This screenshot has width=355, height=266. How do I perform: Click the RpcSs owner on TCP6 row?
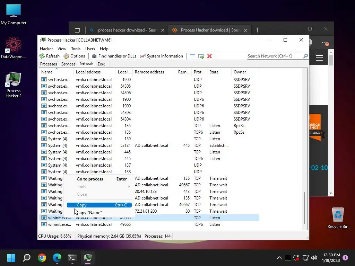[x=239, y=132]
